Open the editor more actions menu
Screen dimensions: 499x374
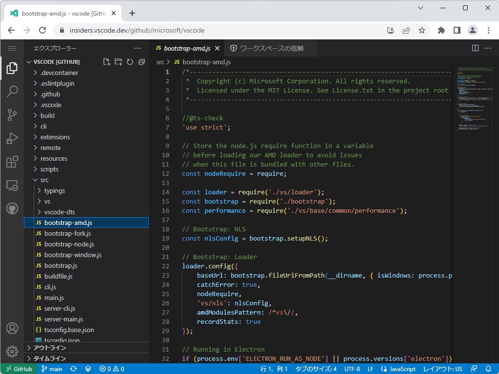pos(487,48)
